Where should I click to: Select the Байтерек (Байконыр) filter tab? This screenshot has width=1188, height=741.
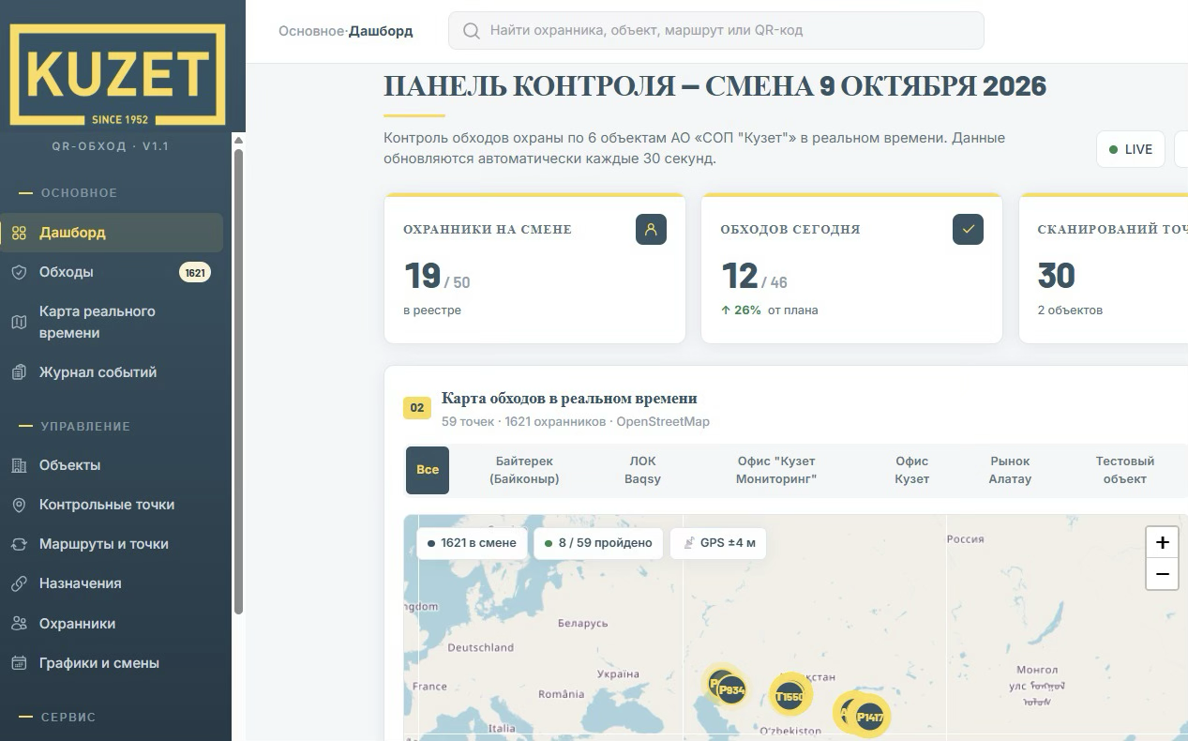524,470
